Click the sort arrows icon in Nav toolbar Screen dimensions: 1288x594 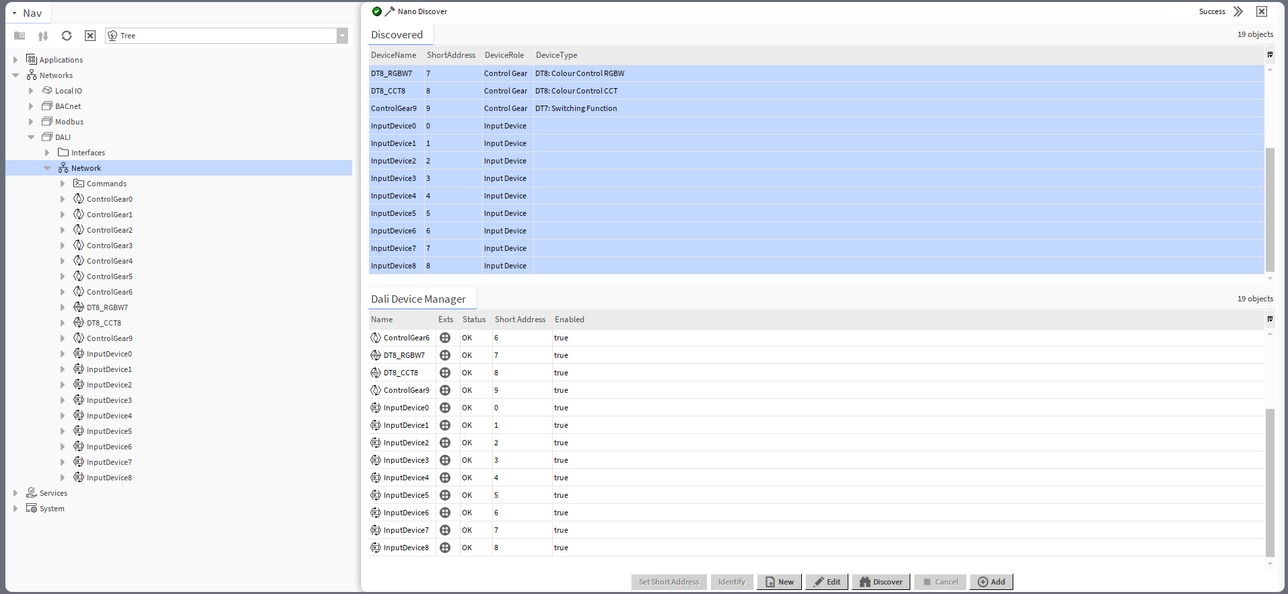43,36
